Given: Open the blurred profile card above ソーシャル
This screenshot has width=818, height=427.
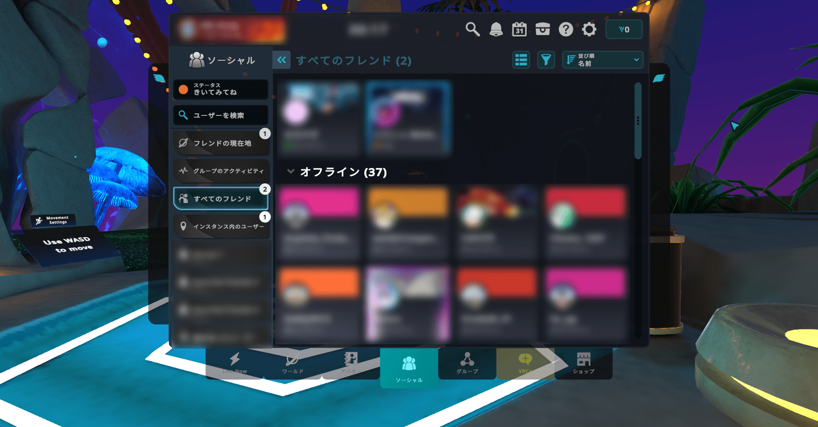Looking at the screenshot, I should pyautogui.click(x=232, y=29).
